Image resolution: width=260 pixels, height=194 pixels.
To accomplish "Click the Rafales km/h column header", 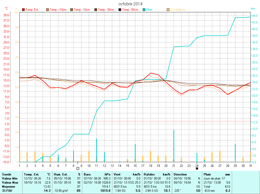I will [157, 174].
